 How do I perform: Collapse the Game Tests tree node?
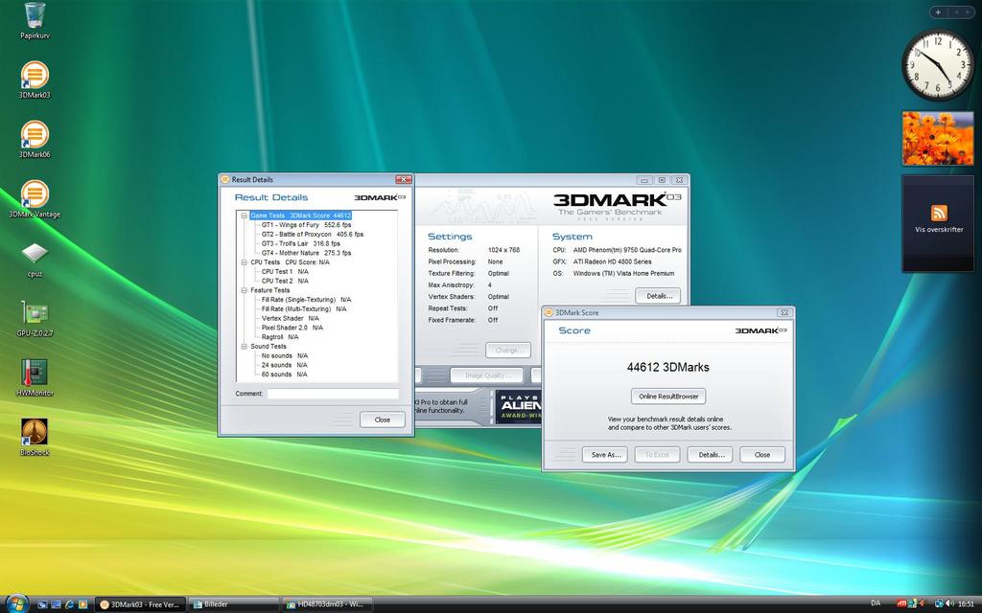[x=245, y=216]
